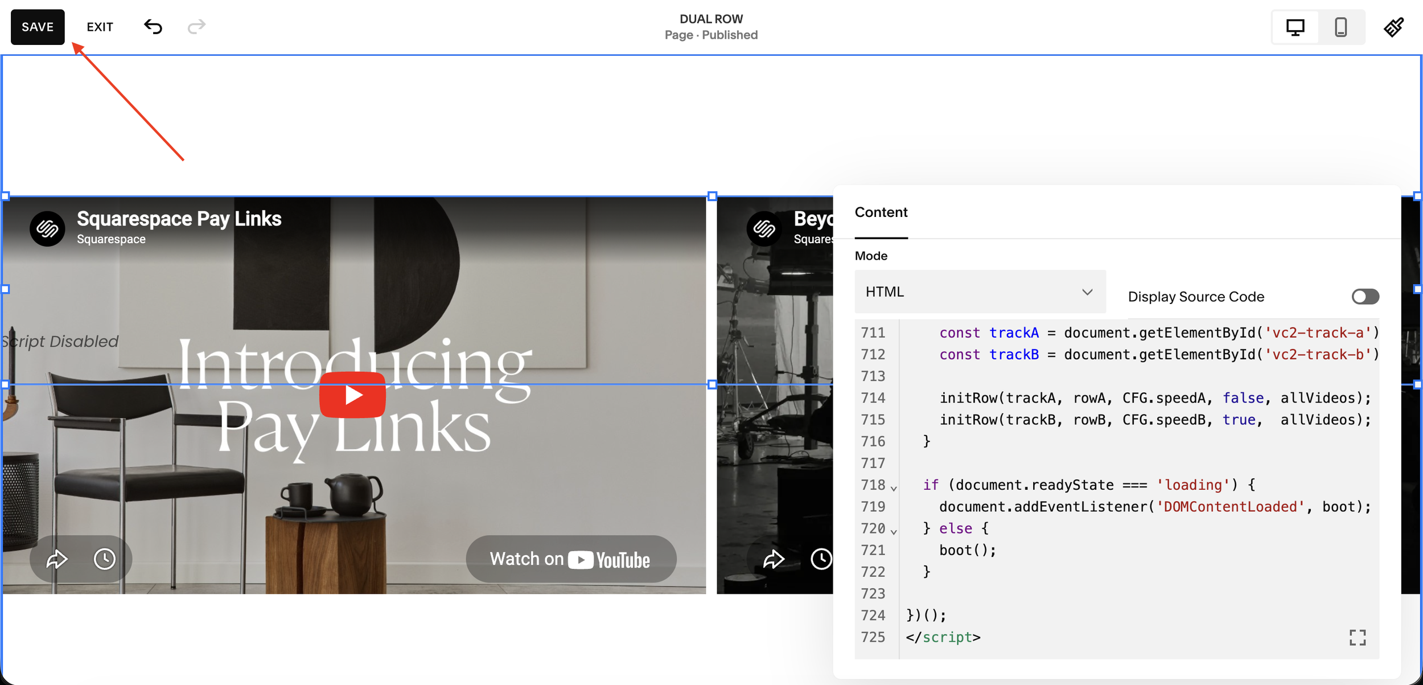Click the share arrow on the Pay Links video
This screenshot has width=1423, height=685.
[x=57, y=559]
